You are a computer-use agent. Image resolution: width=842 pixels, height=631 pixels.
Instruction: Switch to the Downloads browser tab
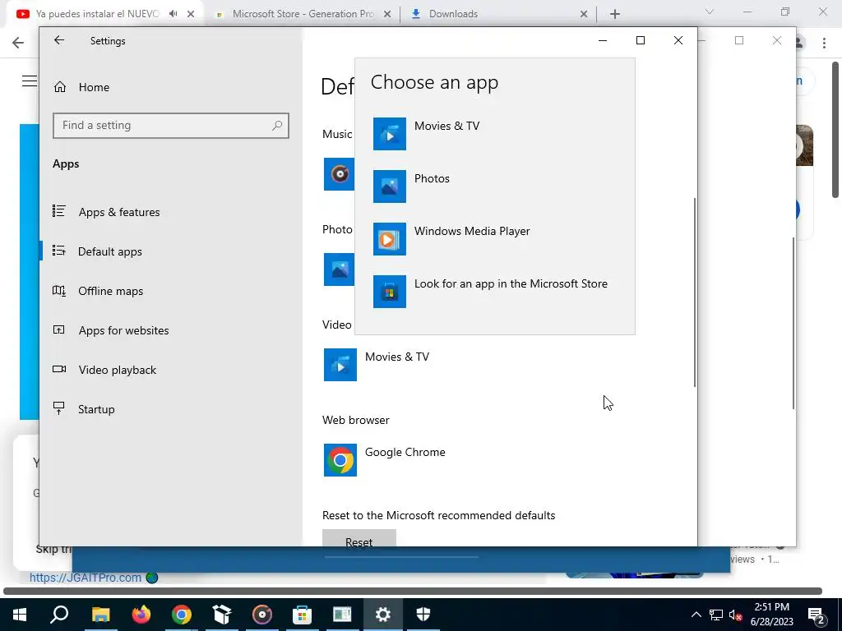point(453,14)
